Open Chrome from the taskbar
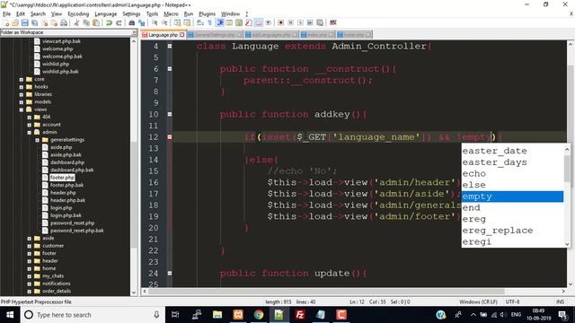This screenshot has width=575, height=323. (259, 315)
